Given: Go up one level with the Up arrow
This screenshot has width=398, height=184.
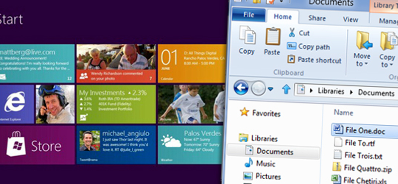Looking at the screenshot, I should (x=286, y=89).
